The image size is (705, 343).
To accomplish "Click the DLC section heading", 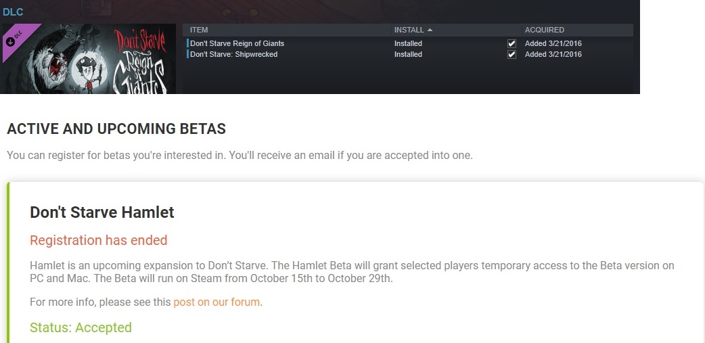I will [x=13, y=12].
